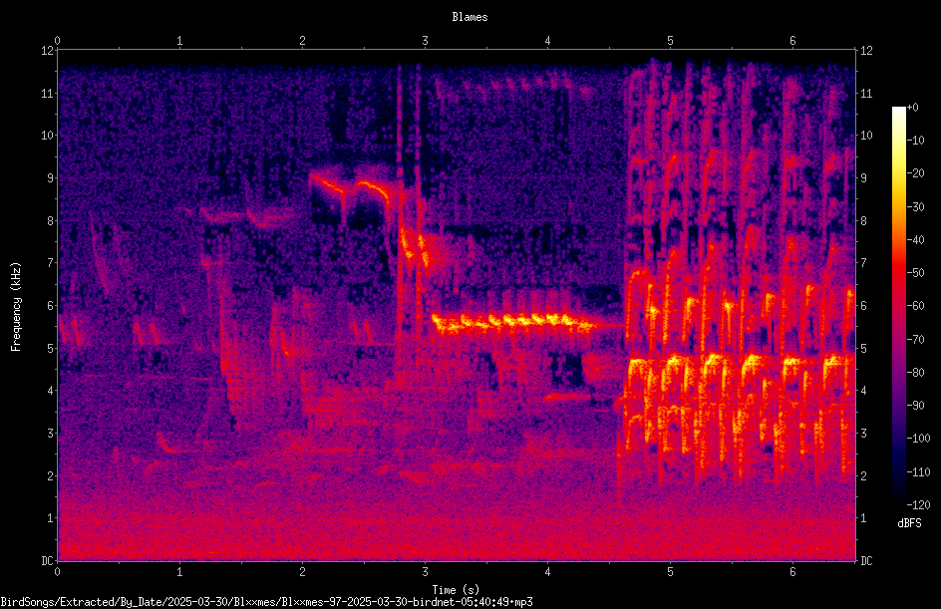
Task: Click the bright yellow trill near 5.5 kHz
Action: click(x=516, y=323)
